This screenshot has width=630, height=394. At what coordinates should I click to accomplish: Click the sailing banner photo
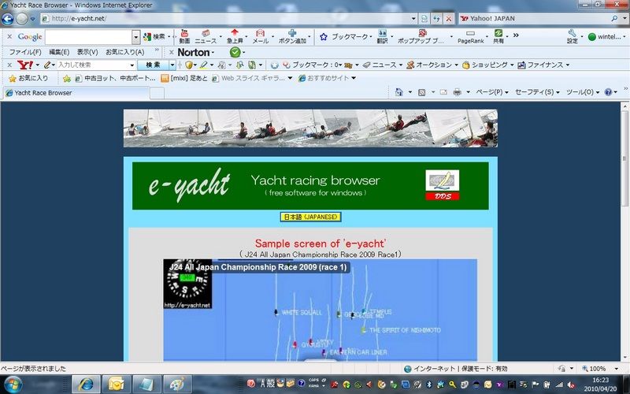coord(310,128)
